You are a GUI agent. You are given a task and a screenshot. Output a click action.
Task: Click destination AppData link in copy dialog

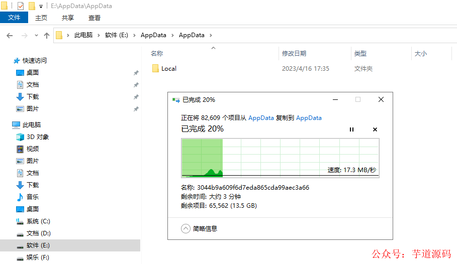pyautogui.click(x=309, y=118)
